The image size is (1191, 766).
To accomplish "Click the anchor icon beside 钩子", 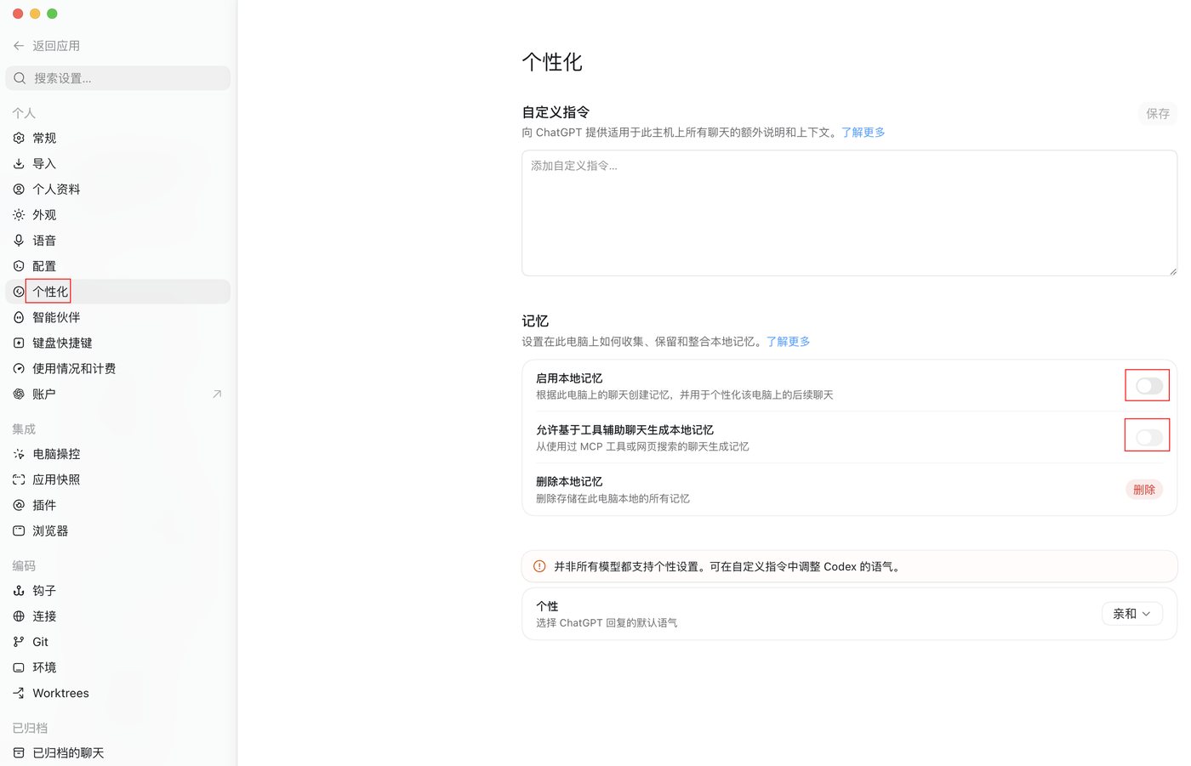I will click(x=19, y=590).
